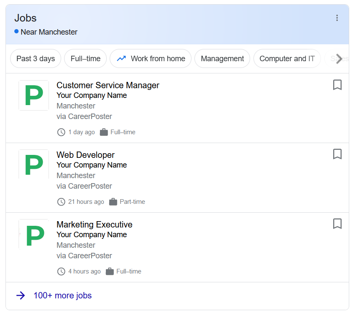
Task: Click the clock icon showing 21 hours ago
Action: [61, 202]
